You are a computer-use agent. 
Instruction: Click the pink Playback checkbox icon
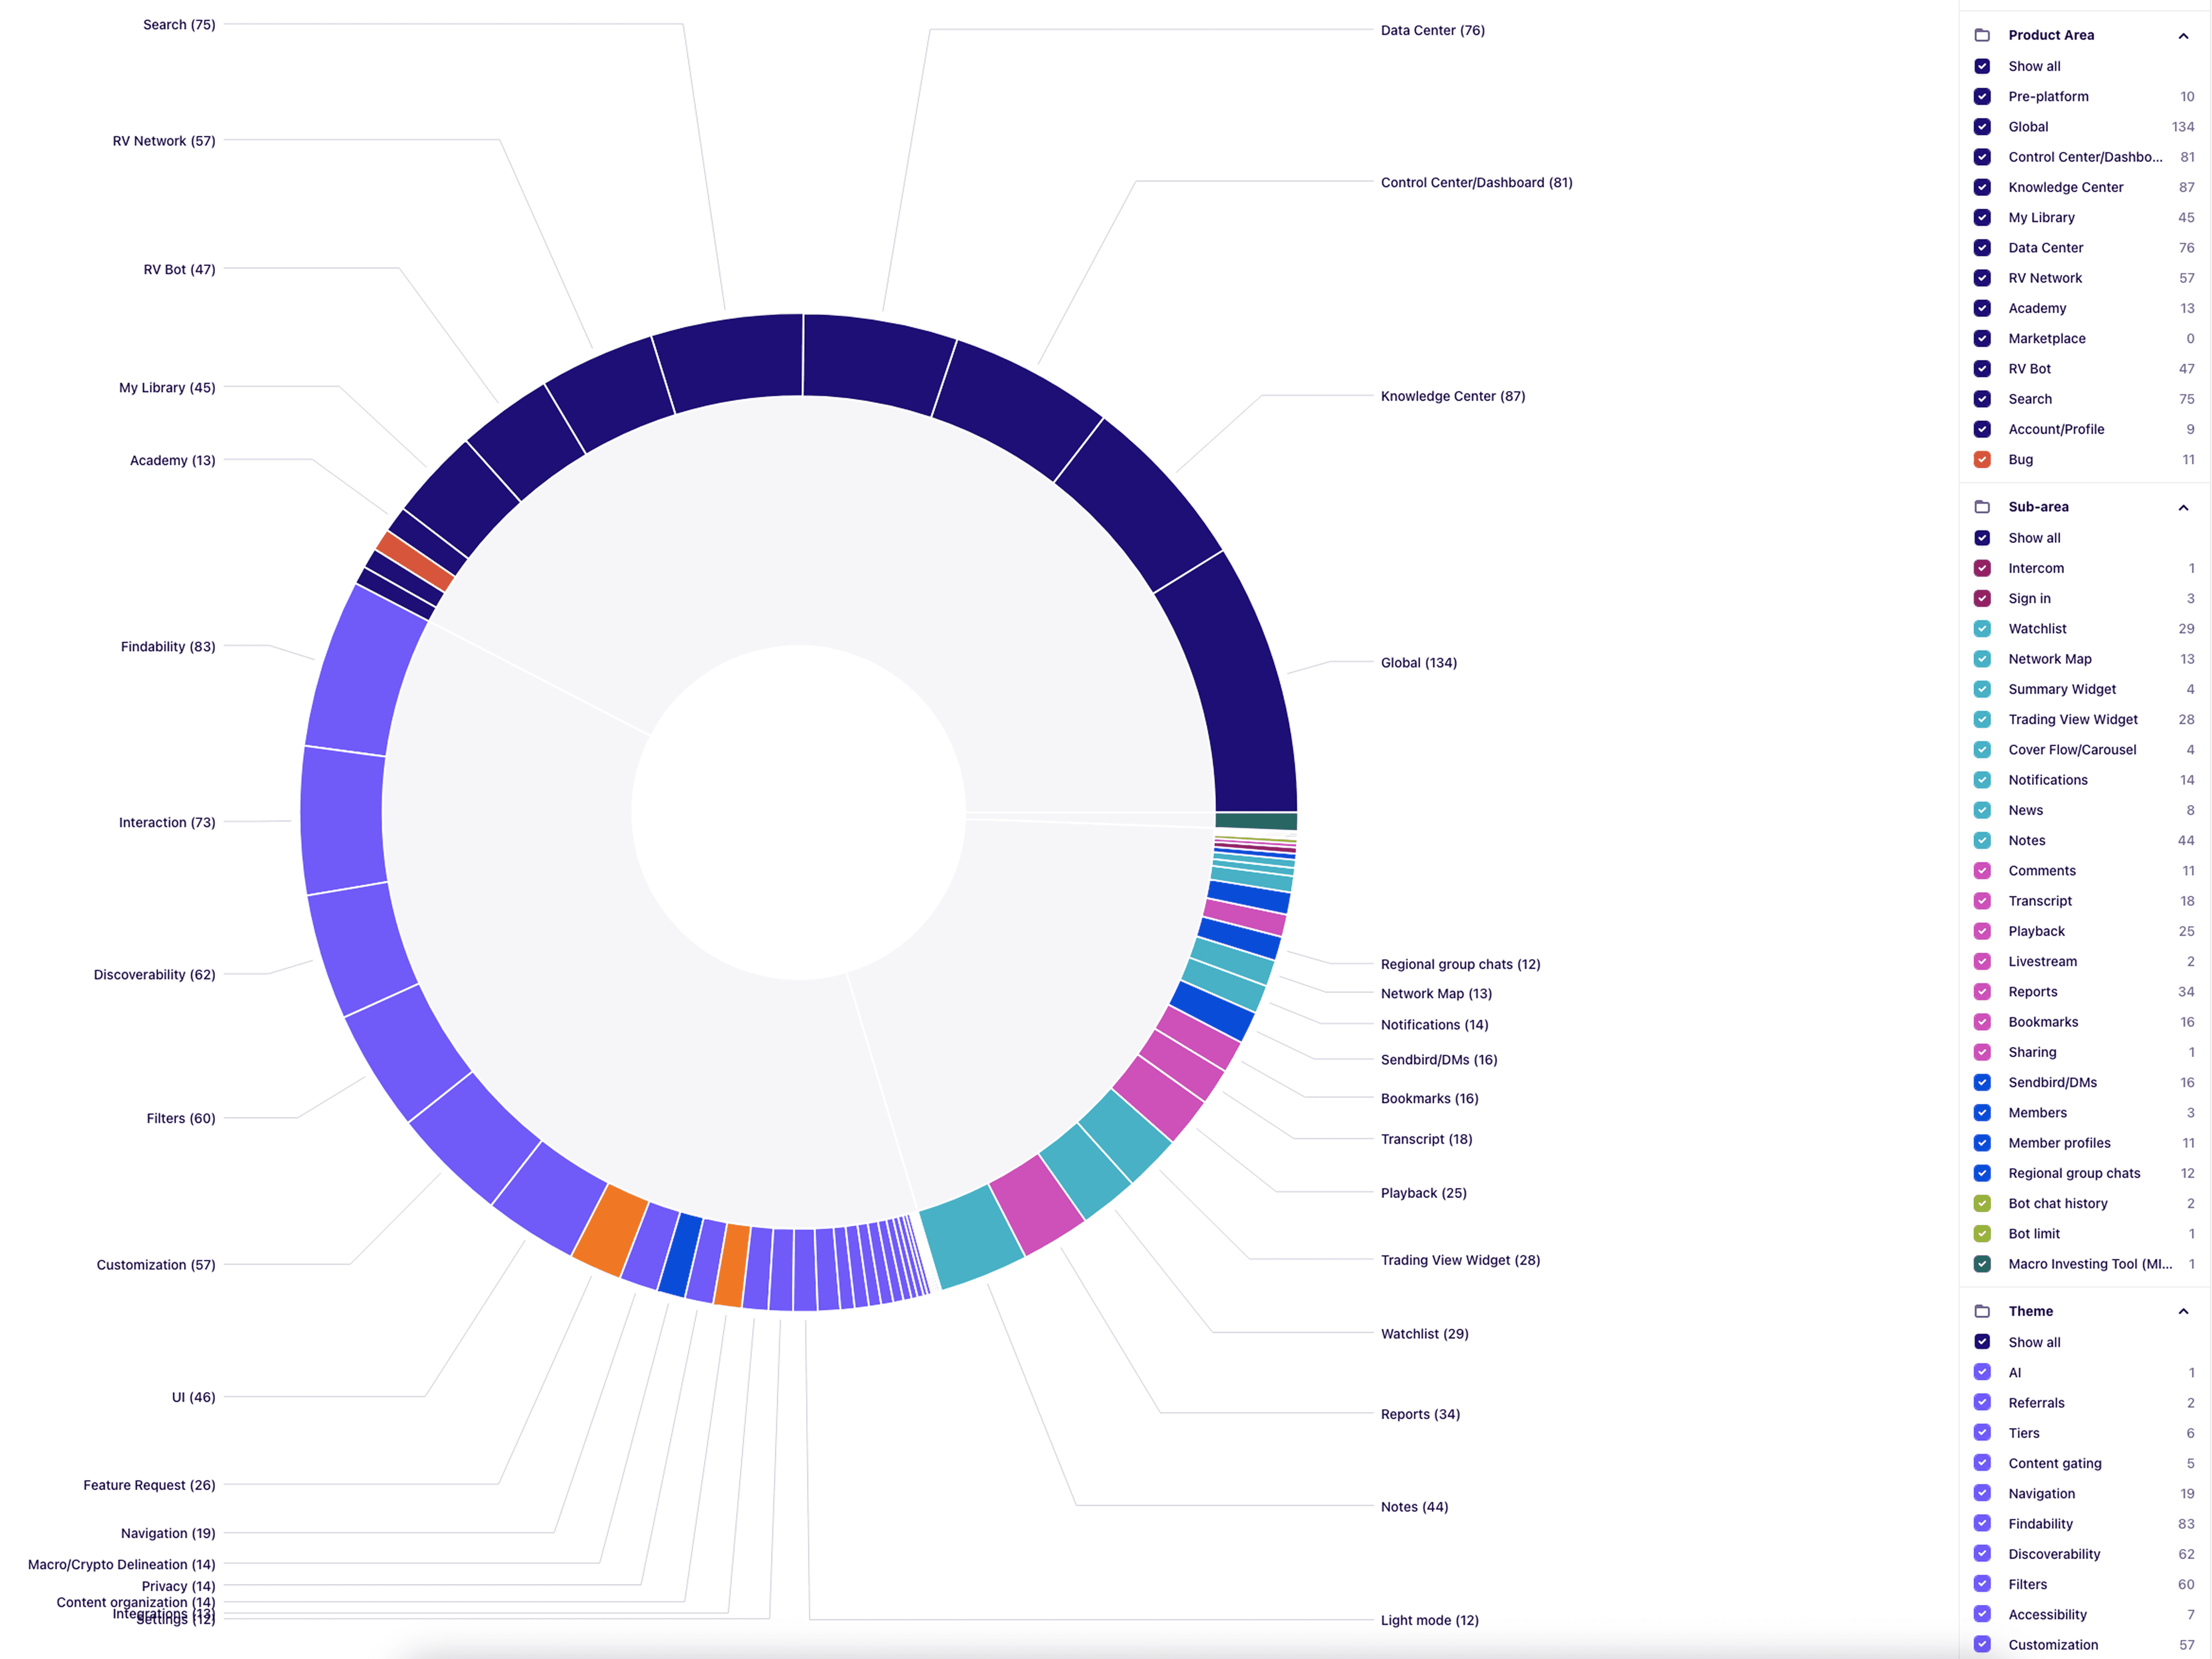(1981, 931)
